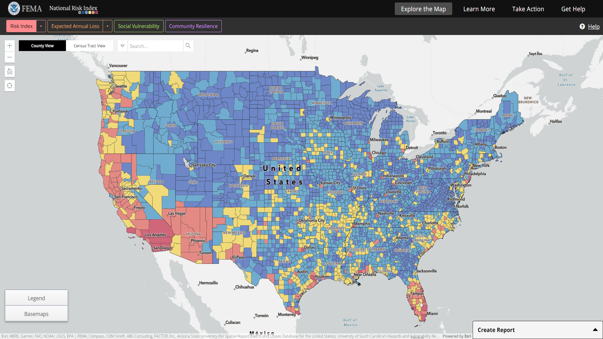The width and height of the screenshot is (603, 339).
Task: Click the question mark help icon
Action: [x=582, y=26]
